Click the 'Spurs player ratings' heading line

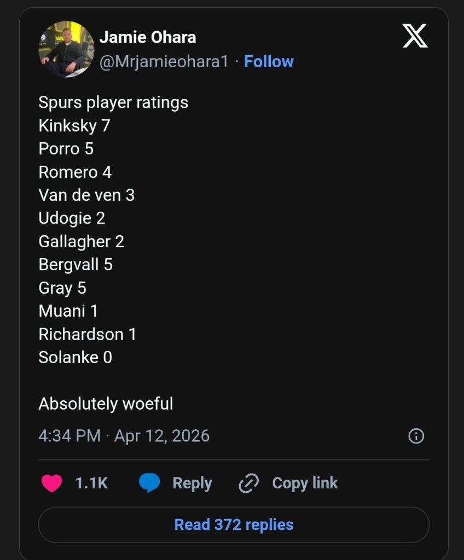point(113,102)
